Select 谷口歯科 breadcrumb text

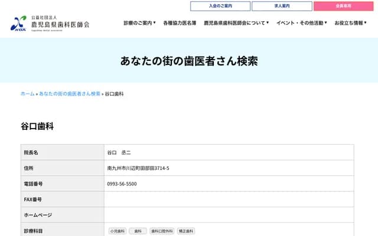click(114, 94)
